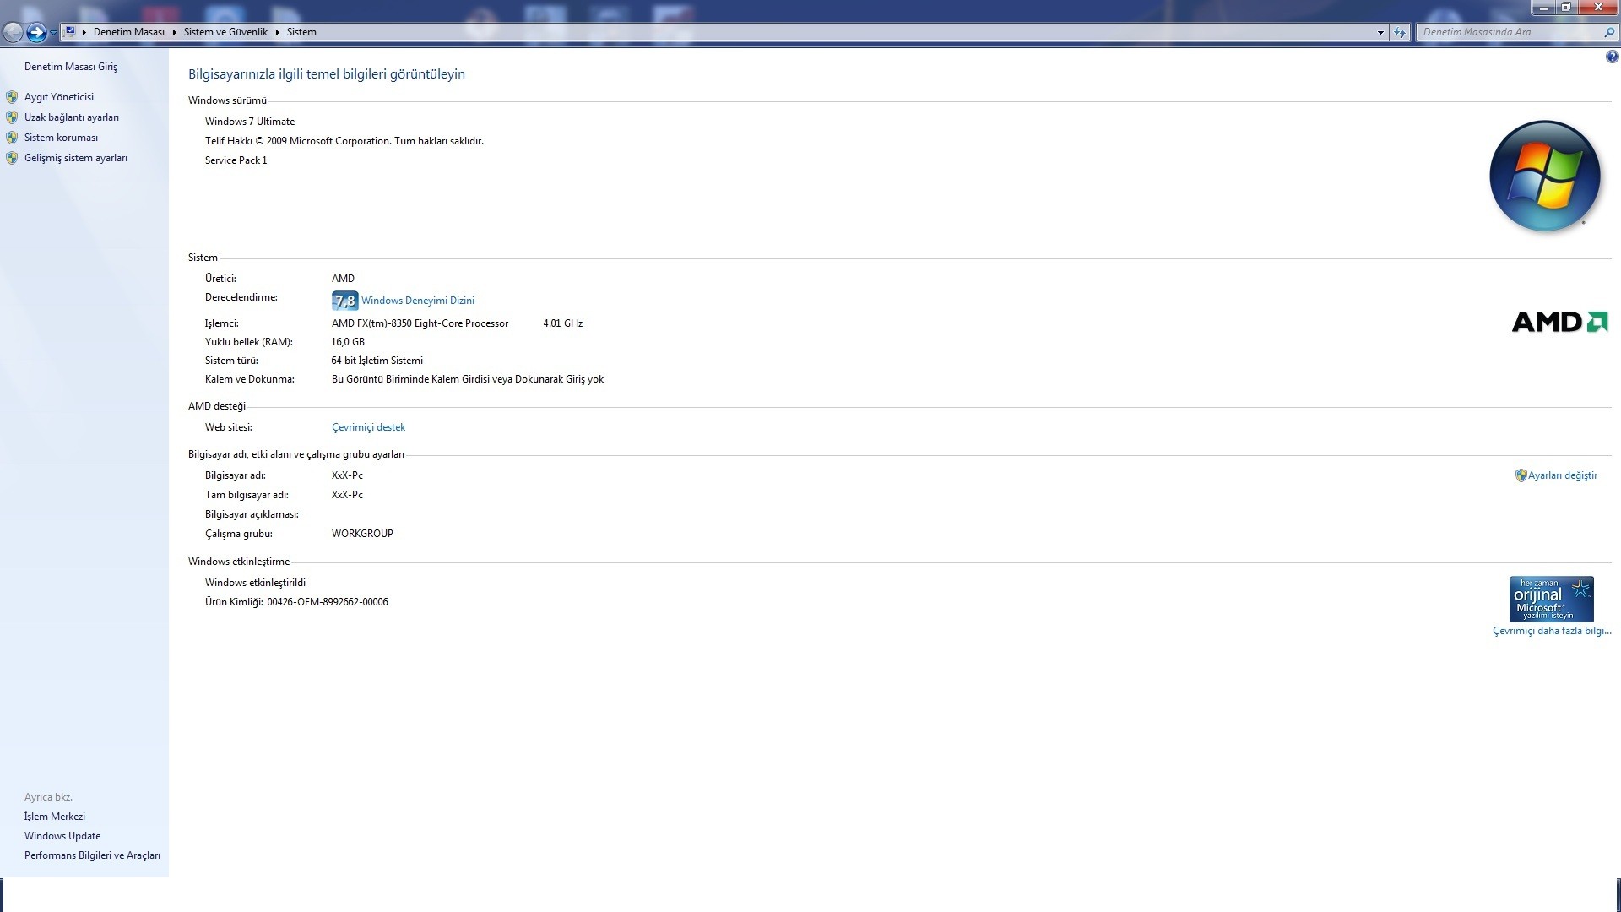Click the AMD manufacturer logo
Viewport: 1621px width, 912px height.
[1559, 322]
